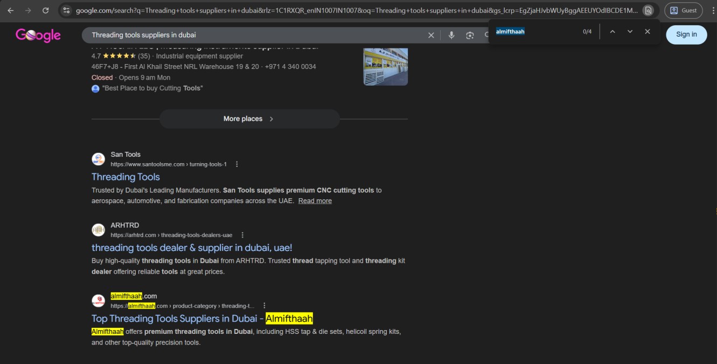Open the Top Threading Tools Suppliers Almifthaah link
This screenshot has height=364, width=717.
(201, 318)
